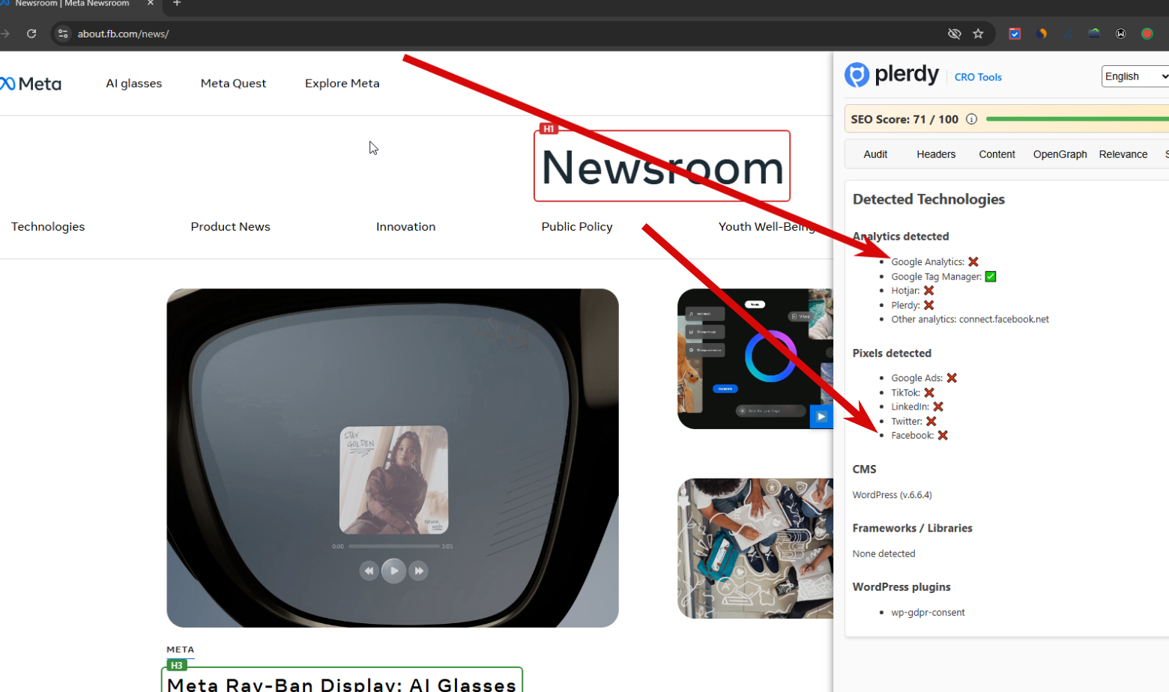Click the 'Pixels detected' subheading
The height and width of the screenshot is (692, 1169).
(x=892, y=353)
